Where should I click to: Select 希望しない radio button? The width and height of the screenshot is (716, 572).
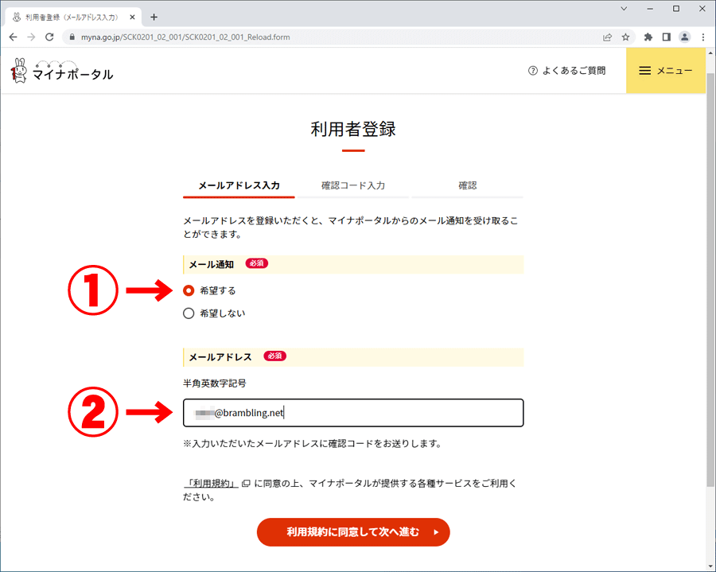(189, 313)
